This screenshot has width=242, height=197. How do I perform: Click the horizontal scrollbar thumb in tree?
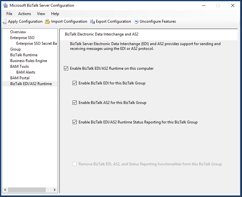pos(27,190)
